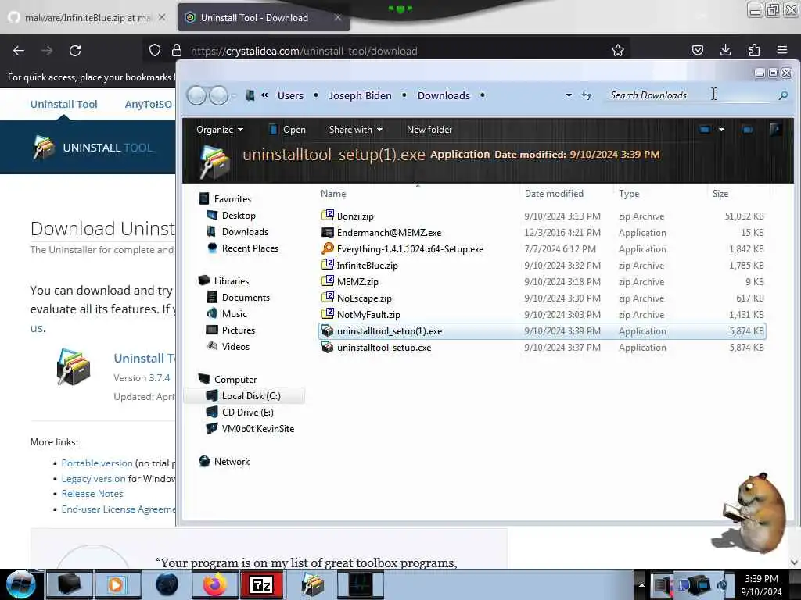
Task: Open the address bar history dropdown
Action: click(x=569, y=95)
